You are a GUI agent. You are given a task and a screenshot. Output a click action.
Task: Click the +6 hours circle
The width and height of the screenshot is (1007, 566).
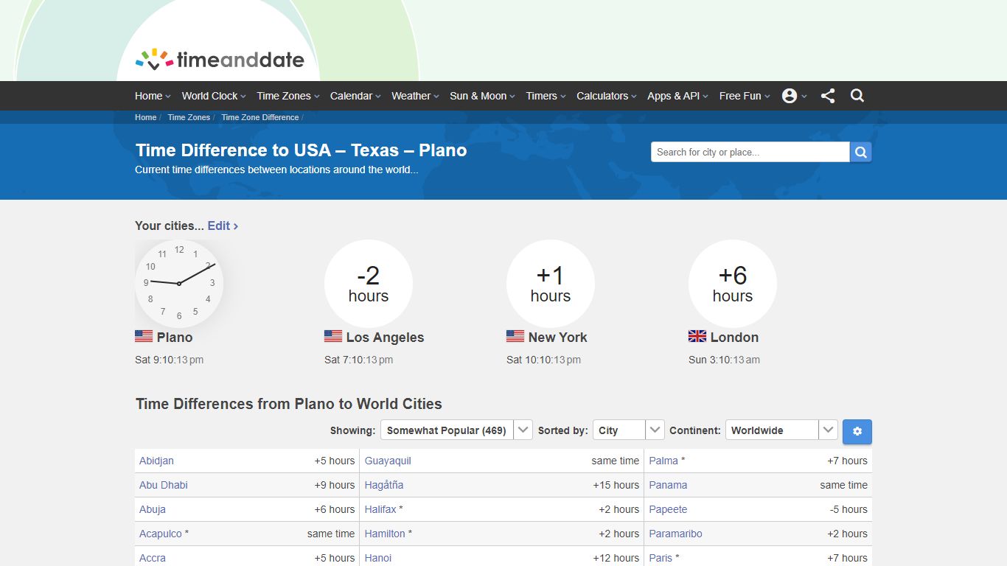[x=733, y=284]
